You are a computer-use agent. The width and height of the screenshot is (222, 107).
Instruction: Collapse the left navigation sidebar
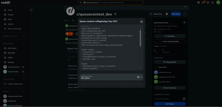pos(31,10)
